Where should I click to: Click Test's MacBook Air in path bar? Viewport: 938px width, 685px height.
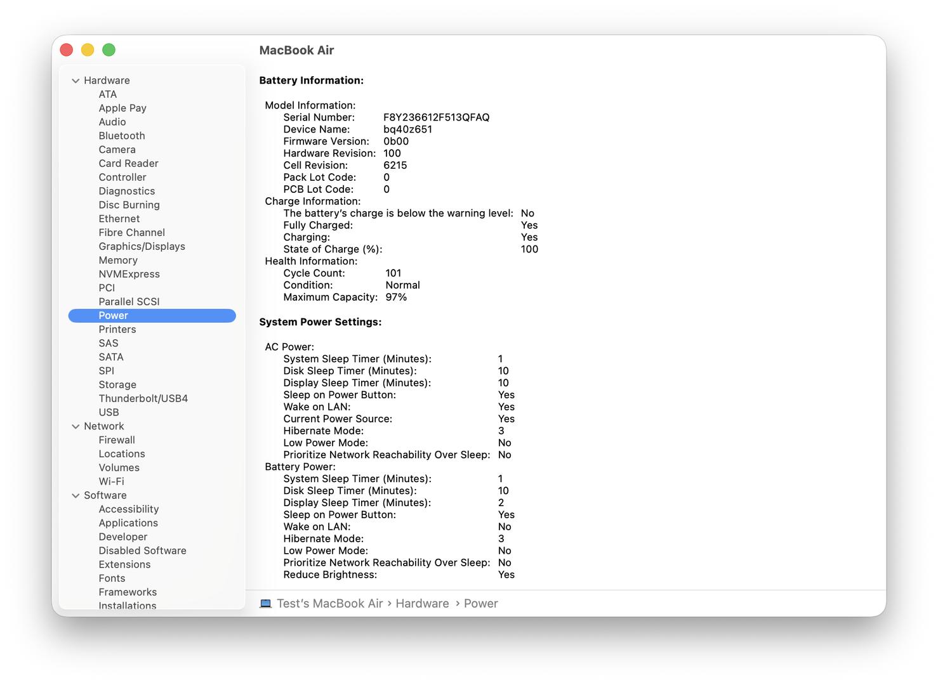click(330, 604)
